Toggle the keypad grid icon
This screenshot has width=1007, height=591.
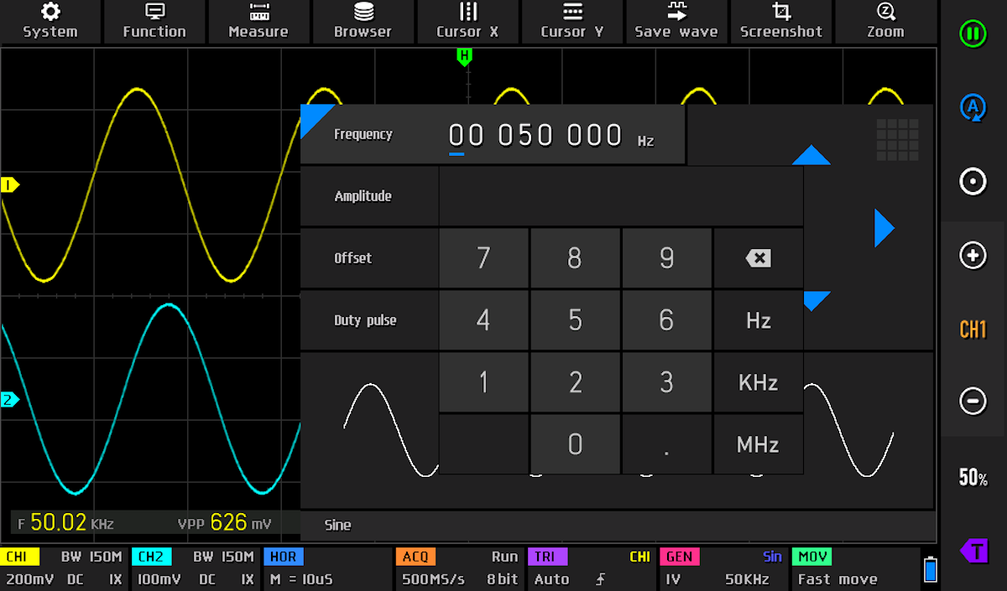pos(897,139)
